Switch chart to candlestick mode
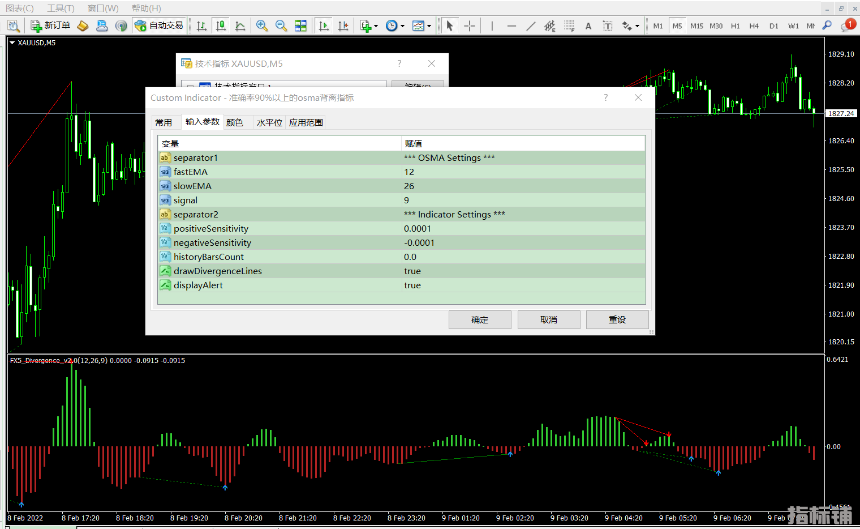The height and width of the screenshot is (529, 860). pos(221,25)
